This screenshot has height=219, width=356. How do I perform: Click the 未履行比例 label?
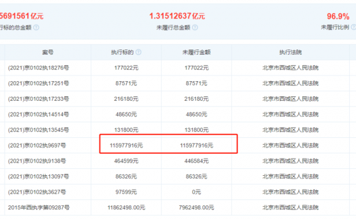(x=335, y=28)
